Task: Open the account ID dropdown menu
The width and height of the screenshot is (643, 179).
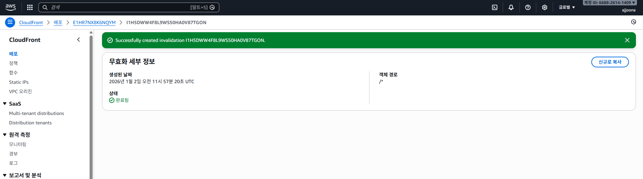Action: [x=609, y=3]
